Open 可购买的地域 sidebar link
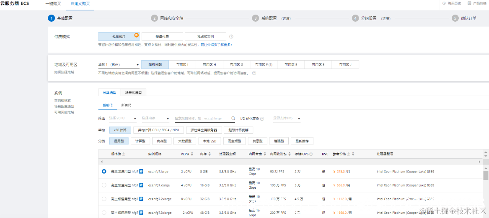 tap(64, 112)
